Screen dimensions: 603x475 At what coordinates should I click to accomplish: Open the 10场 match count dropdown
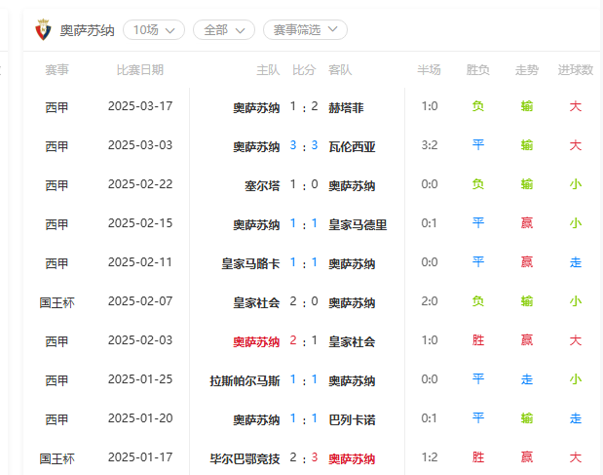154,30
